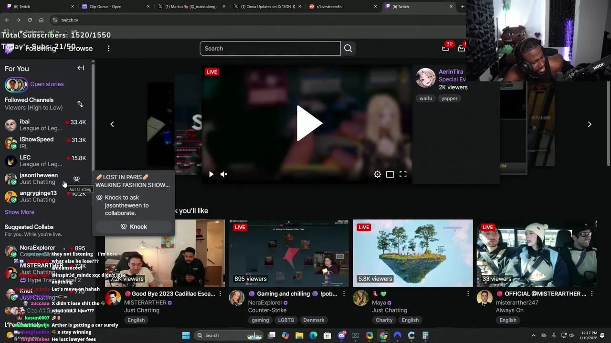Click the Charity tag under Maya
611x343 pixels.
[x=384, y=320]
